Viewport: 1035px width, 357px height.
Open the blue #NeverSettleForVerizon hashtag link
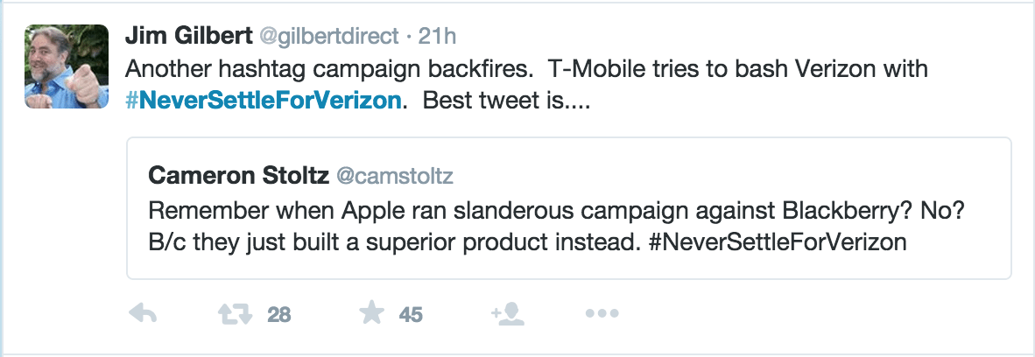pyautogui.click(x=263, y=101)
